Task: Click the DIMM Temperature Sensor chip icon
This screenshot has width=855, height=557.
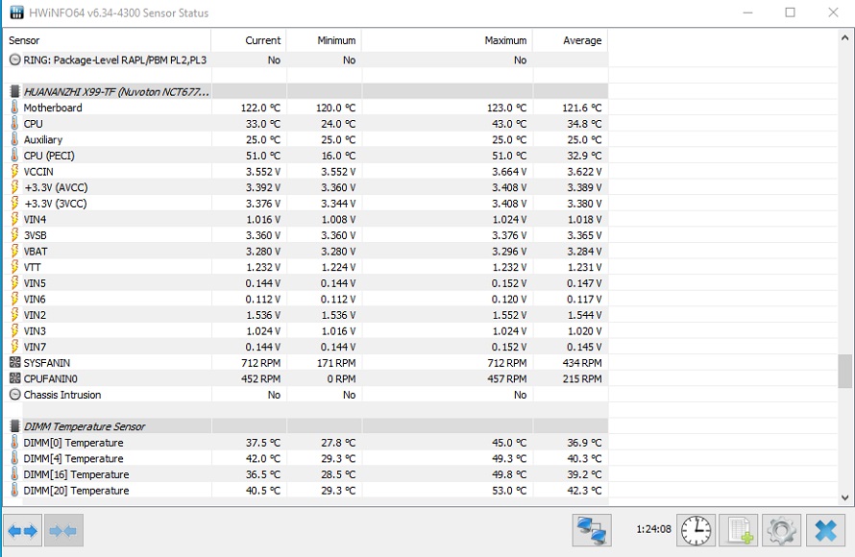Action: click(14, 426)
